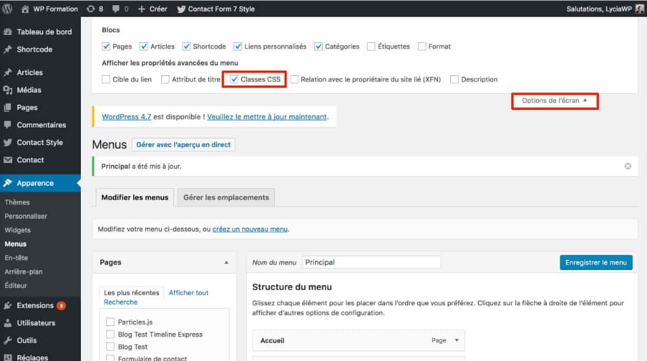The width and height of the screenshot is (647, 361).
Task: Enable the Attribut de titre checkbox
Action: pos(165,79)
